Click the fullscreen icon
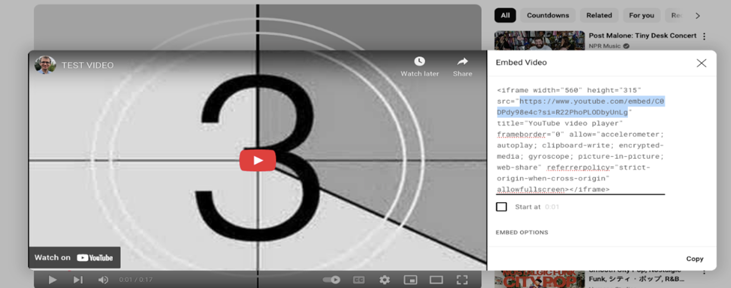This screenshot has width=731, height=288. [x=462, y=280]
